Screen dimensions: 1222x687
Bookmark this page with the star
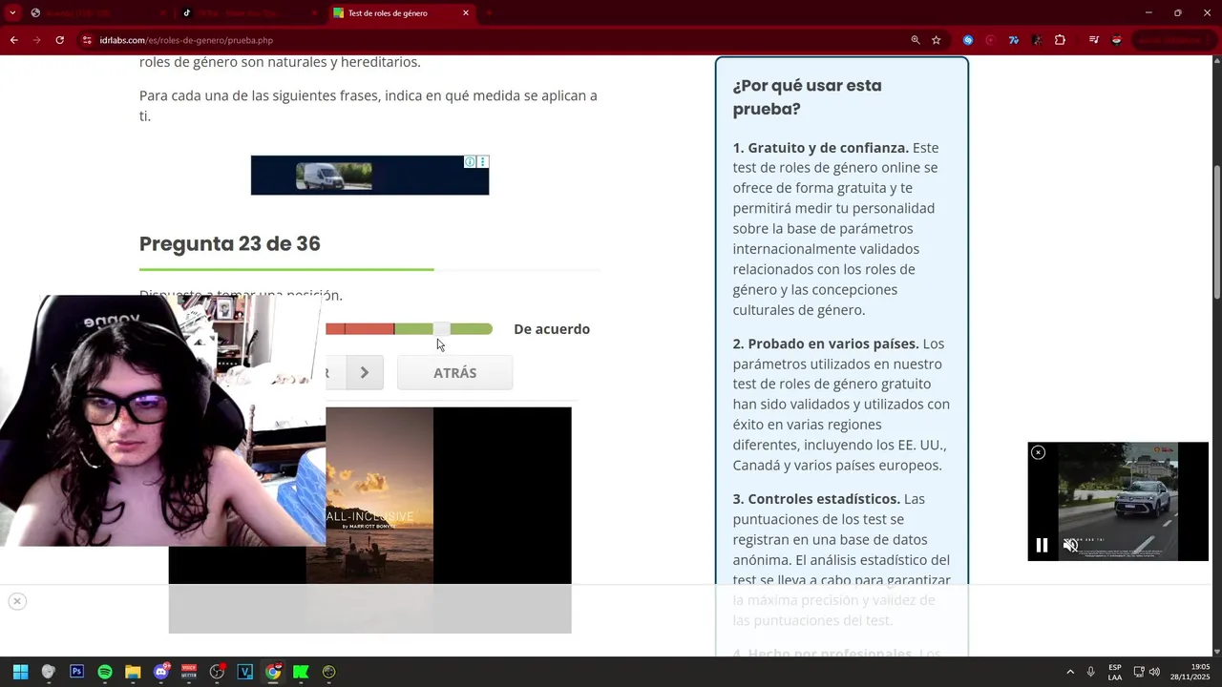pyautogui.click(x=937, y=40)
